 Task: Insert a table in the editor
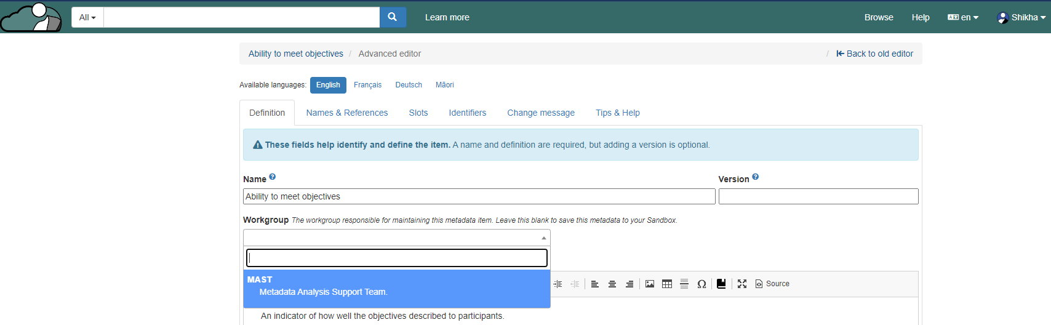click(x=667, y=284)
